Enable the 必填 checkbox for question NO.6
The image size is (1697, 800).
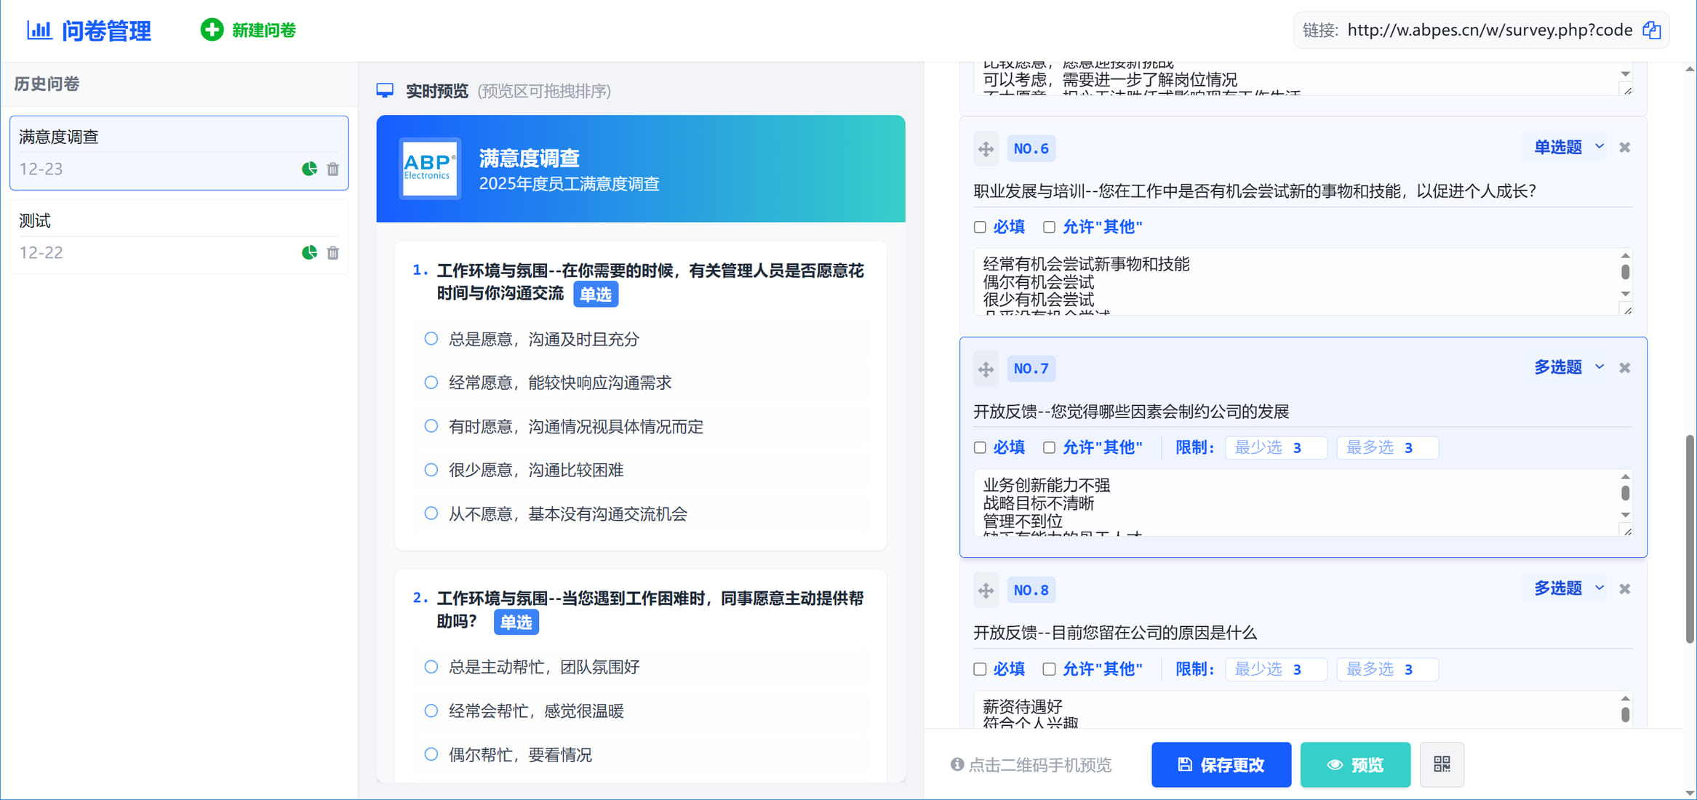point(980,227)
